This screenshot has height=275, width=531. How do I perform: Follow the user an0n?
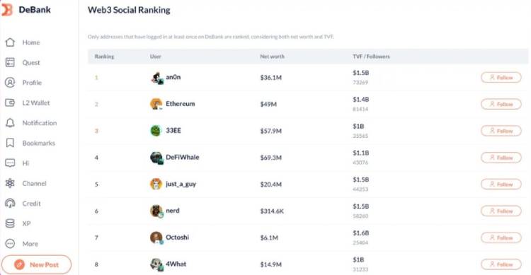[501, 78]
